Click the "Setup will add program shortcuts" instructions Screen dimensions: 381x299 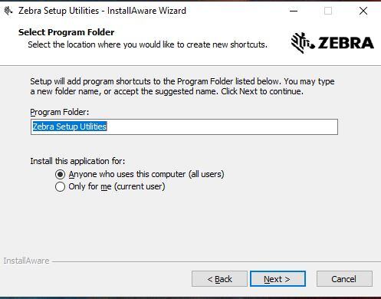[182, 87]
